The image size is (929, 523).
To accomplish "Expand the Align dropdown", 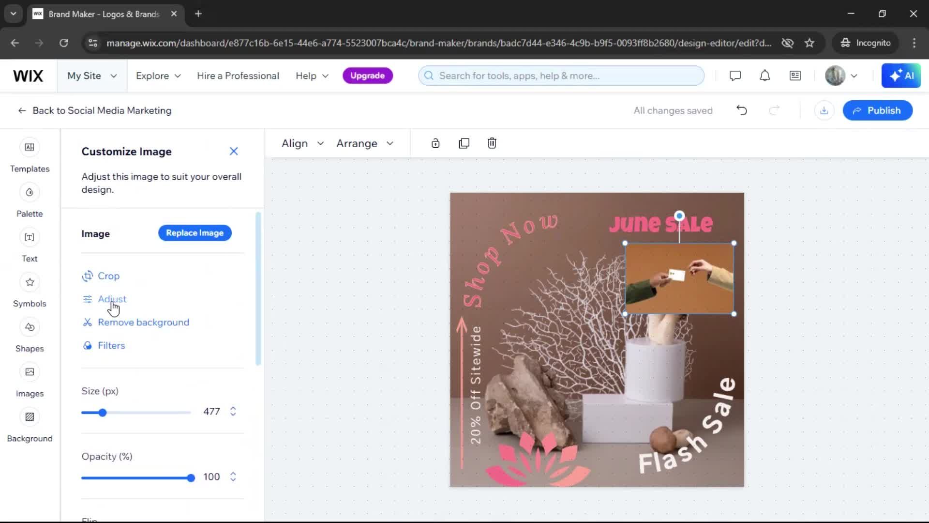I will [x=302, y=143].
